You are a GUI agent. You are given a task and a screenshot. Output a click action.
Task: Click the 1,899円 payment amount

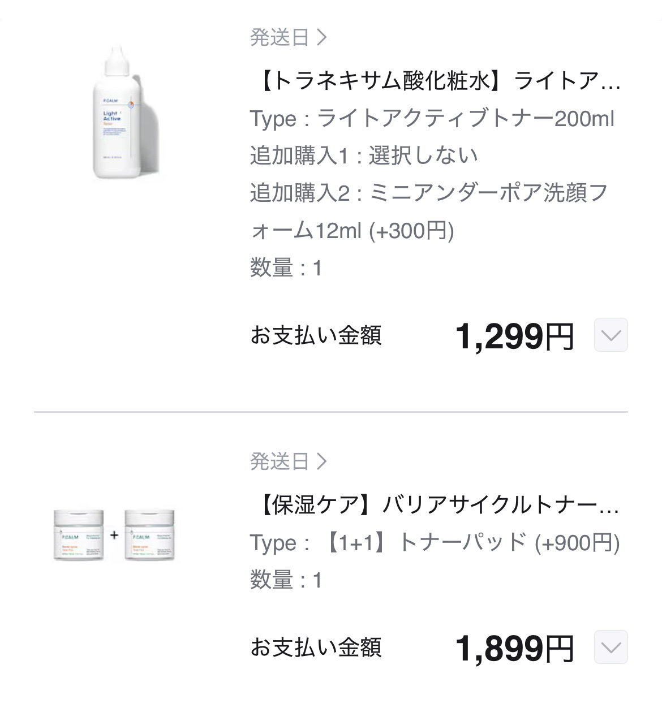514,648
